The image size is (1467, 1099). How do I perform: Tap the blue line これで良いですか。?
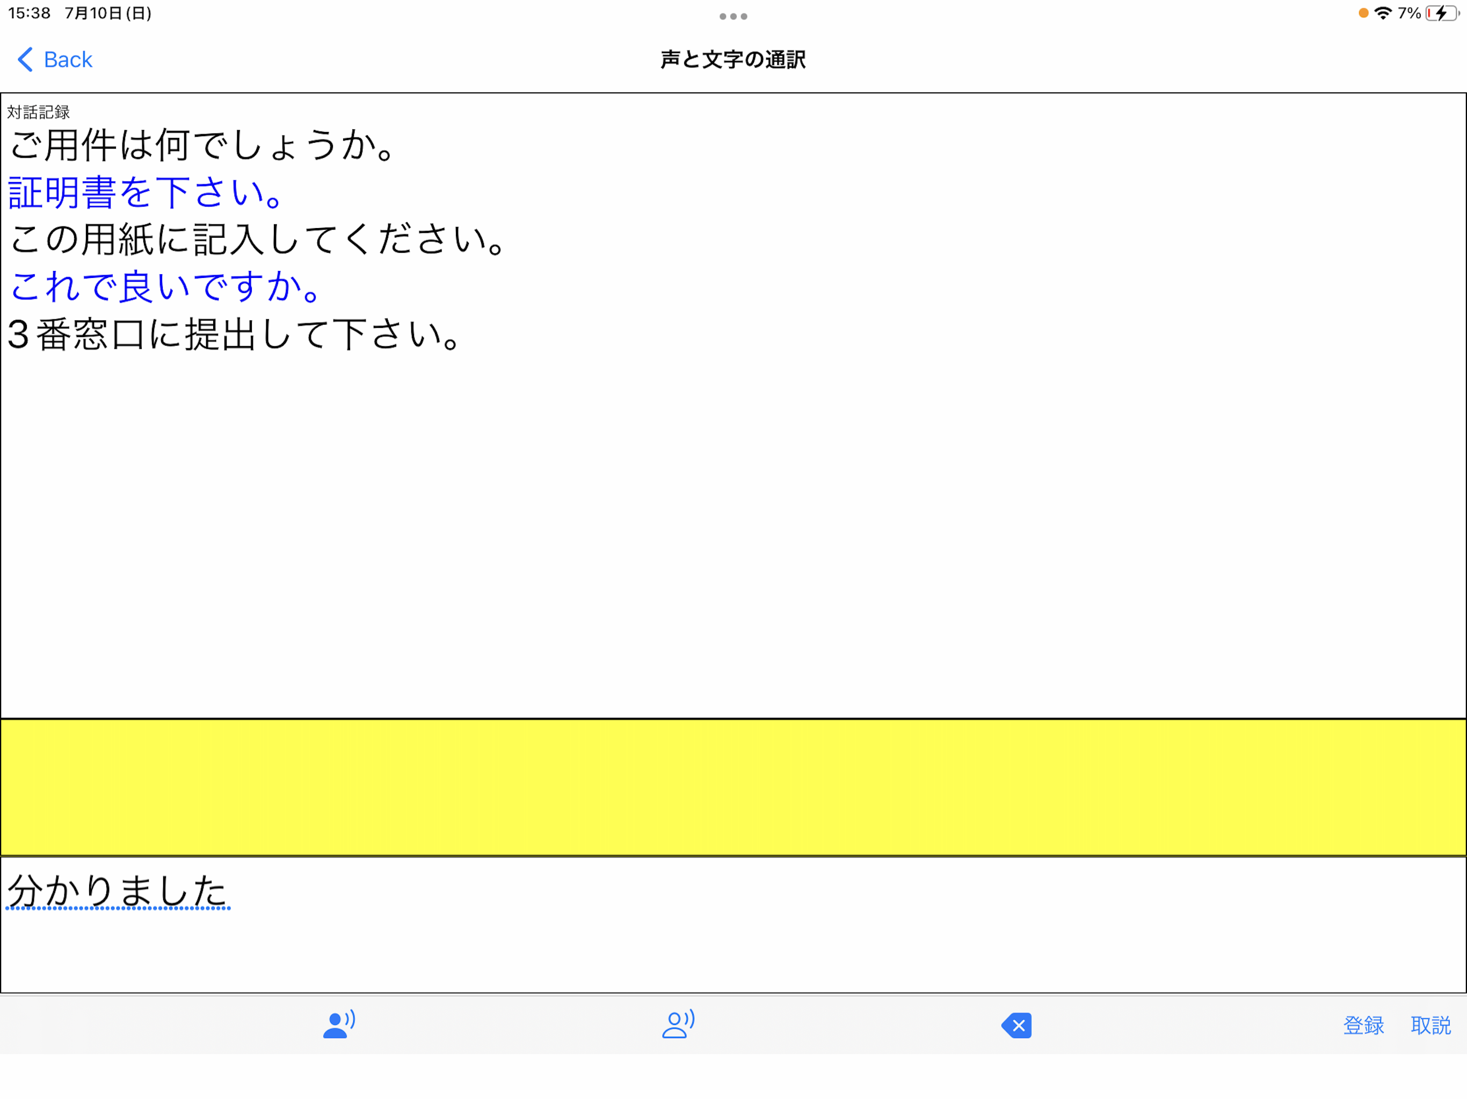165,287
